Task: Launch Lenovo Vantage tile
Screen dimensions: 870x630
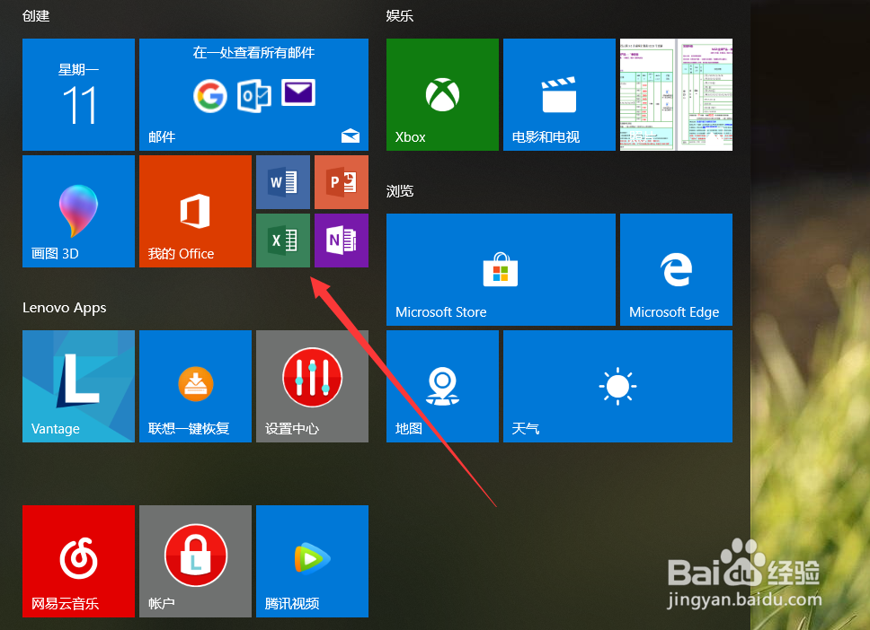Action: pos(78,386)
